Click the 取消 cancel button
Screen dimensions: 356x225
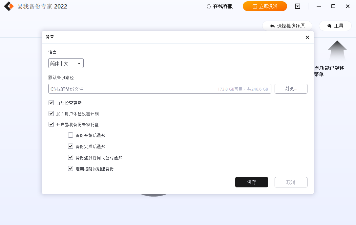point(291,182)
